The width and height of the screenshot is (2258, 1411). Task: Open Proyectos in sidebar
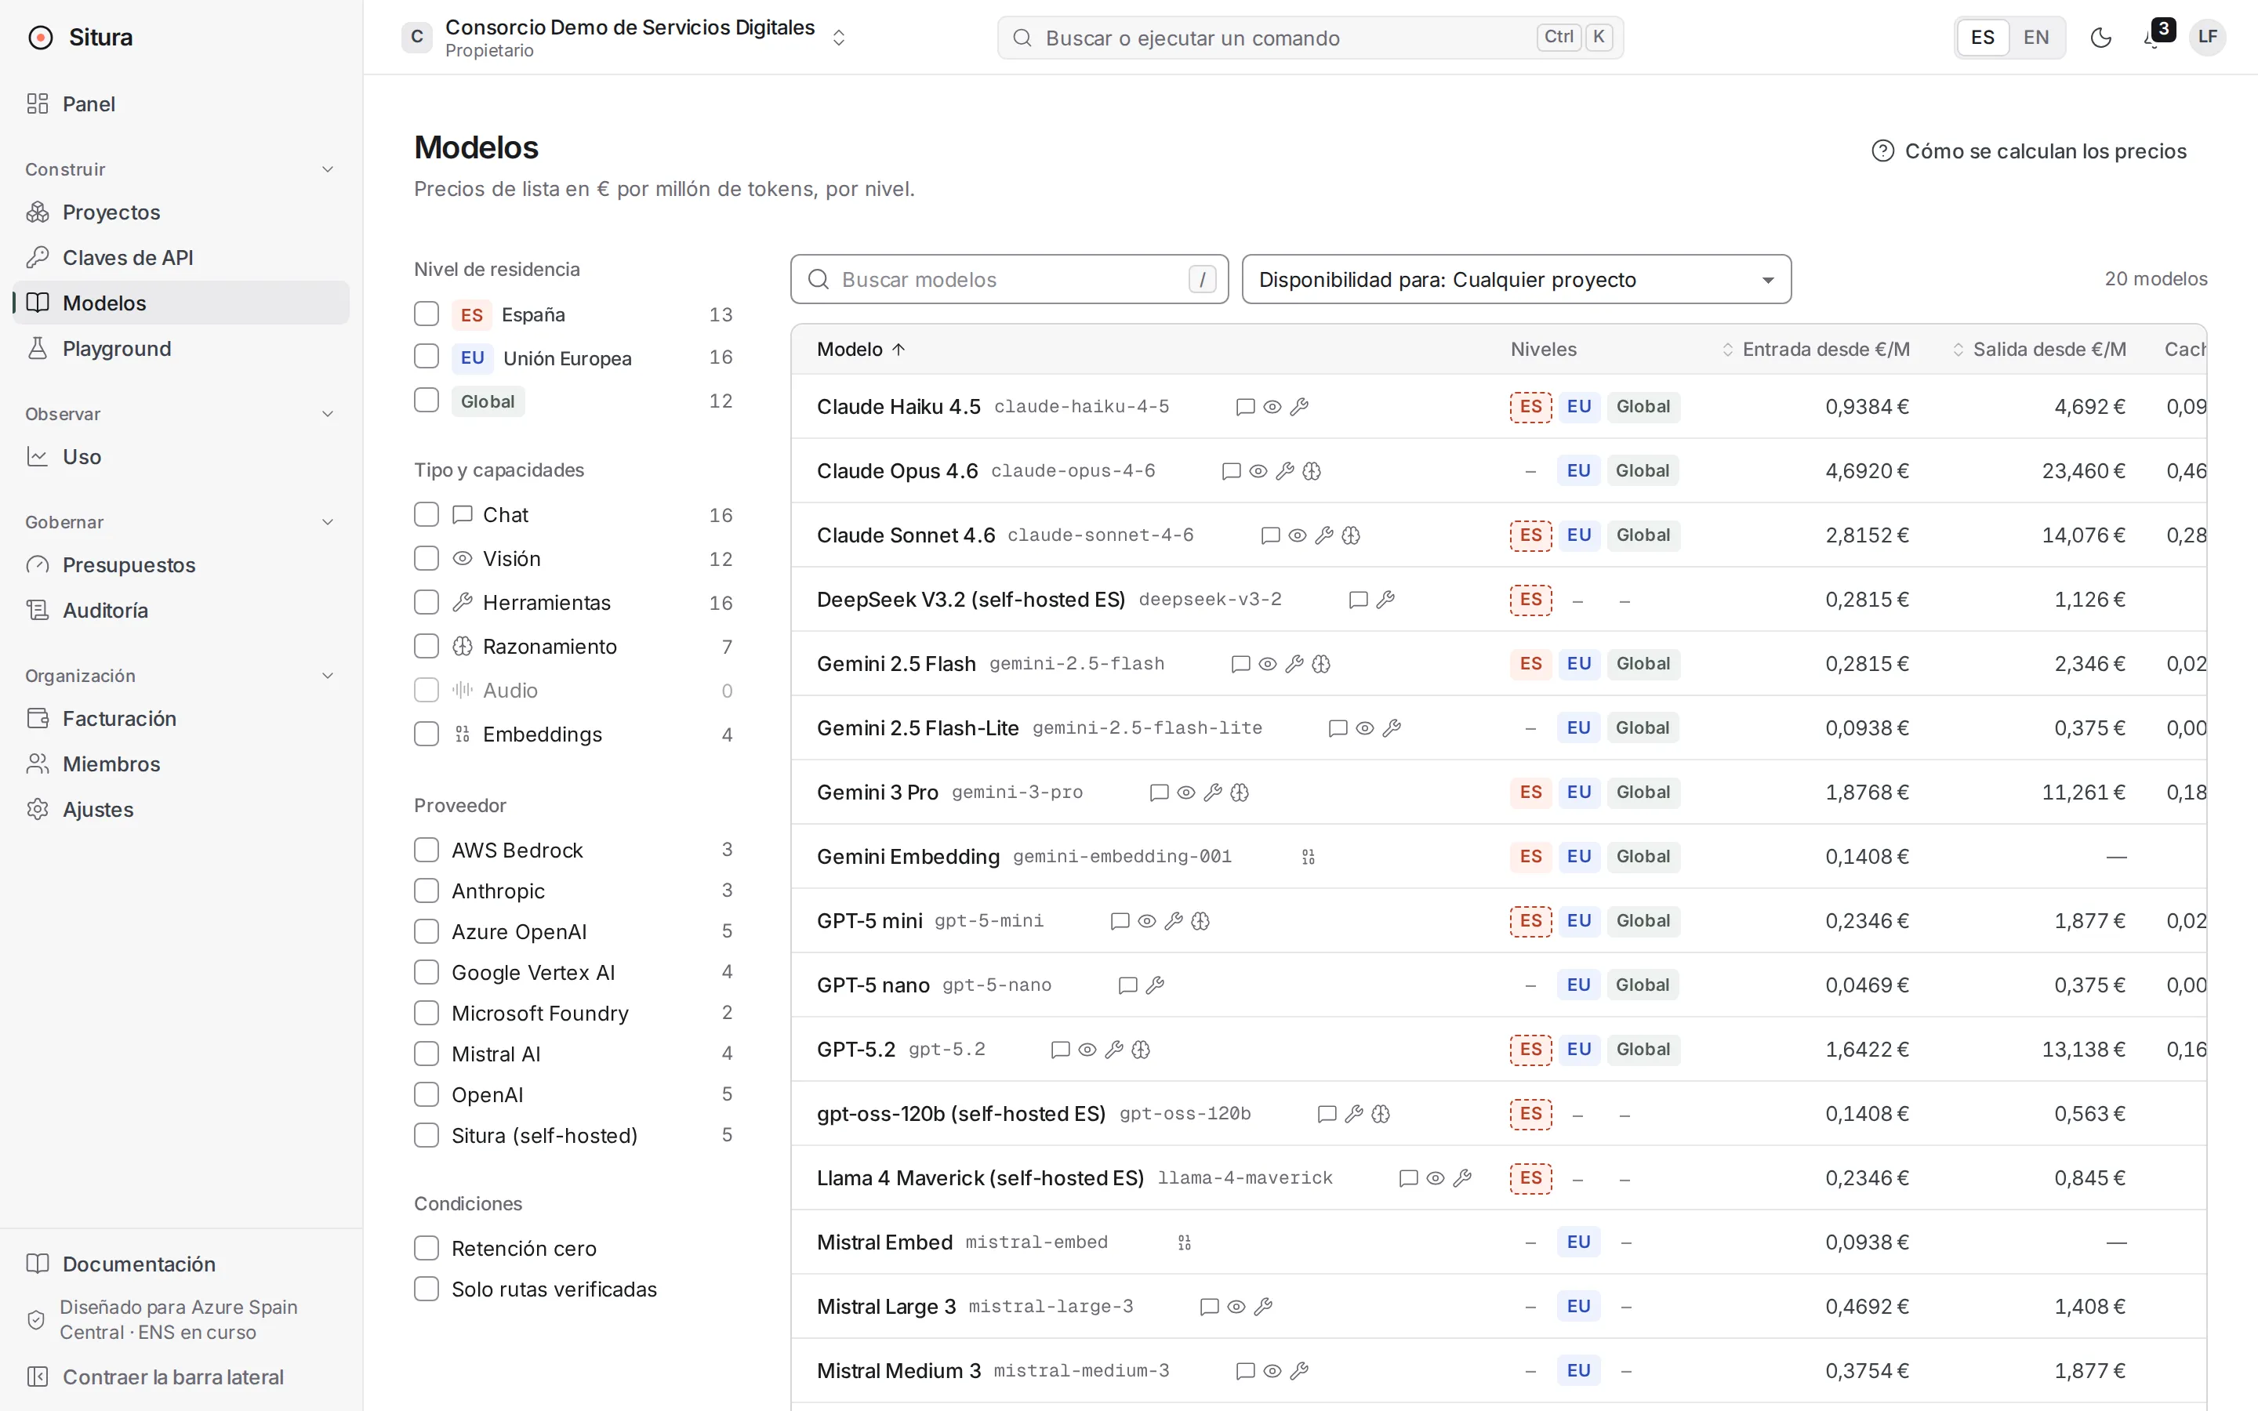click(x=181, y=212)
